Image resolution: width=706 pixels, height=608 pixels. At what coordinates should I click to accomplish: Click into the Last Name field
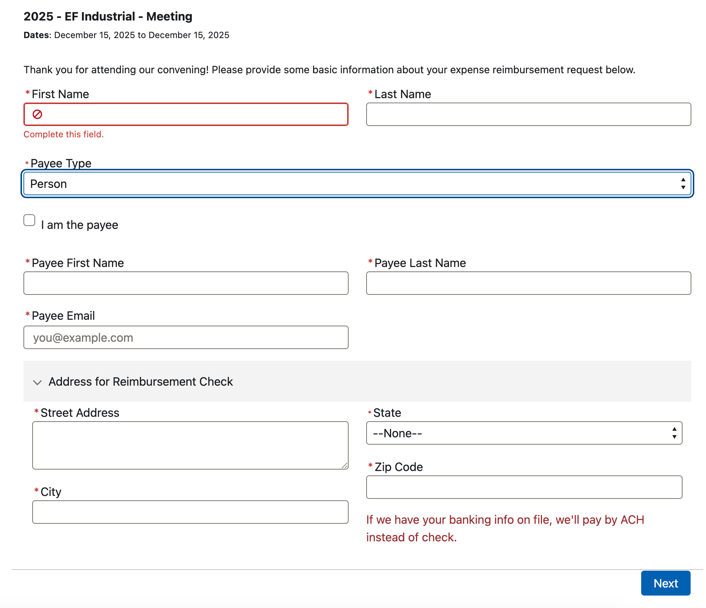(x=528, y=114)
